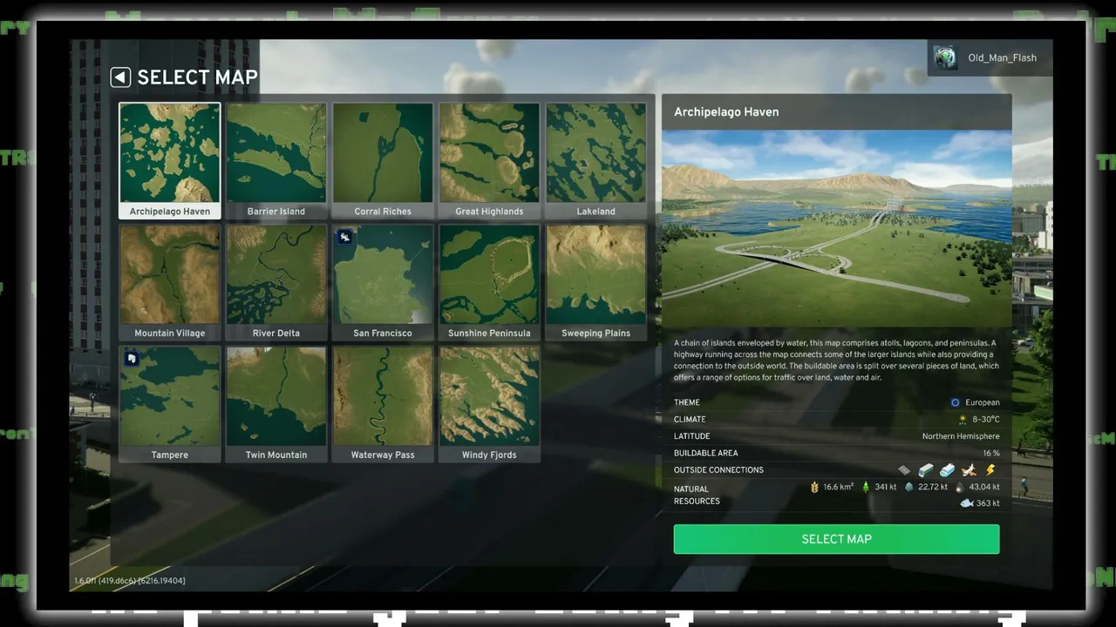This screenshot has height=627, width=1116.
Task: Select the Sunshine Peninsula map
Action: (x=489, y=282)
